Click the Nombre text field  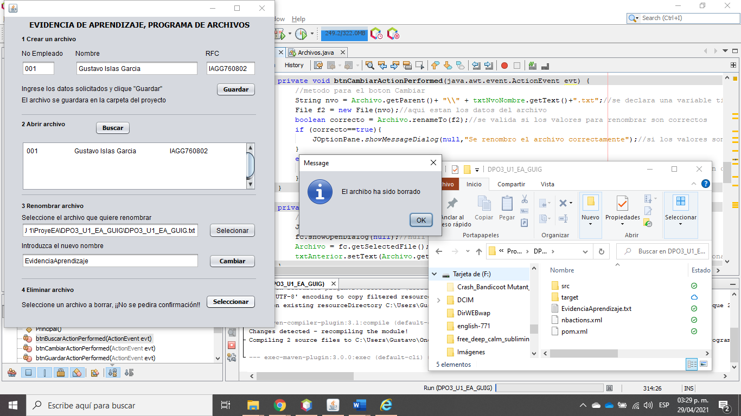tap(137, 68)
